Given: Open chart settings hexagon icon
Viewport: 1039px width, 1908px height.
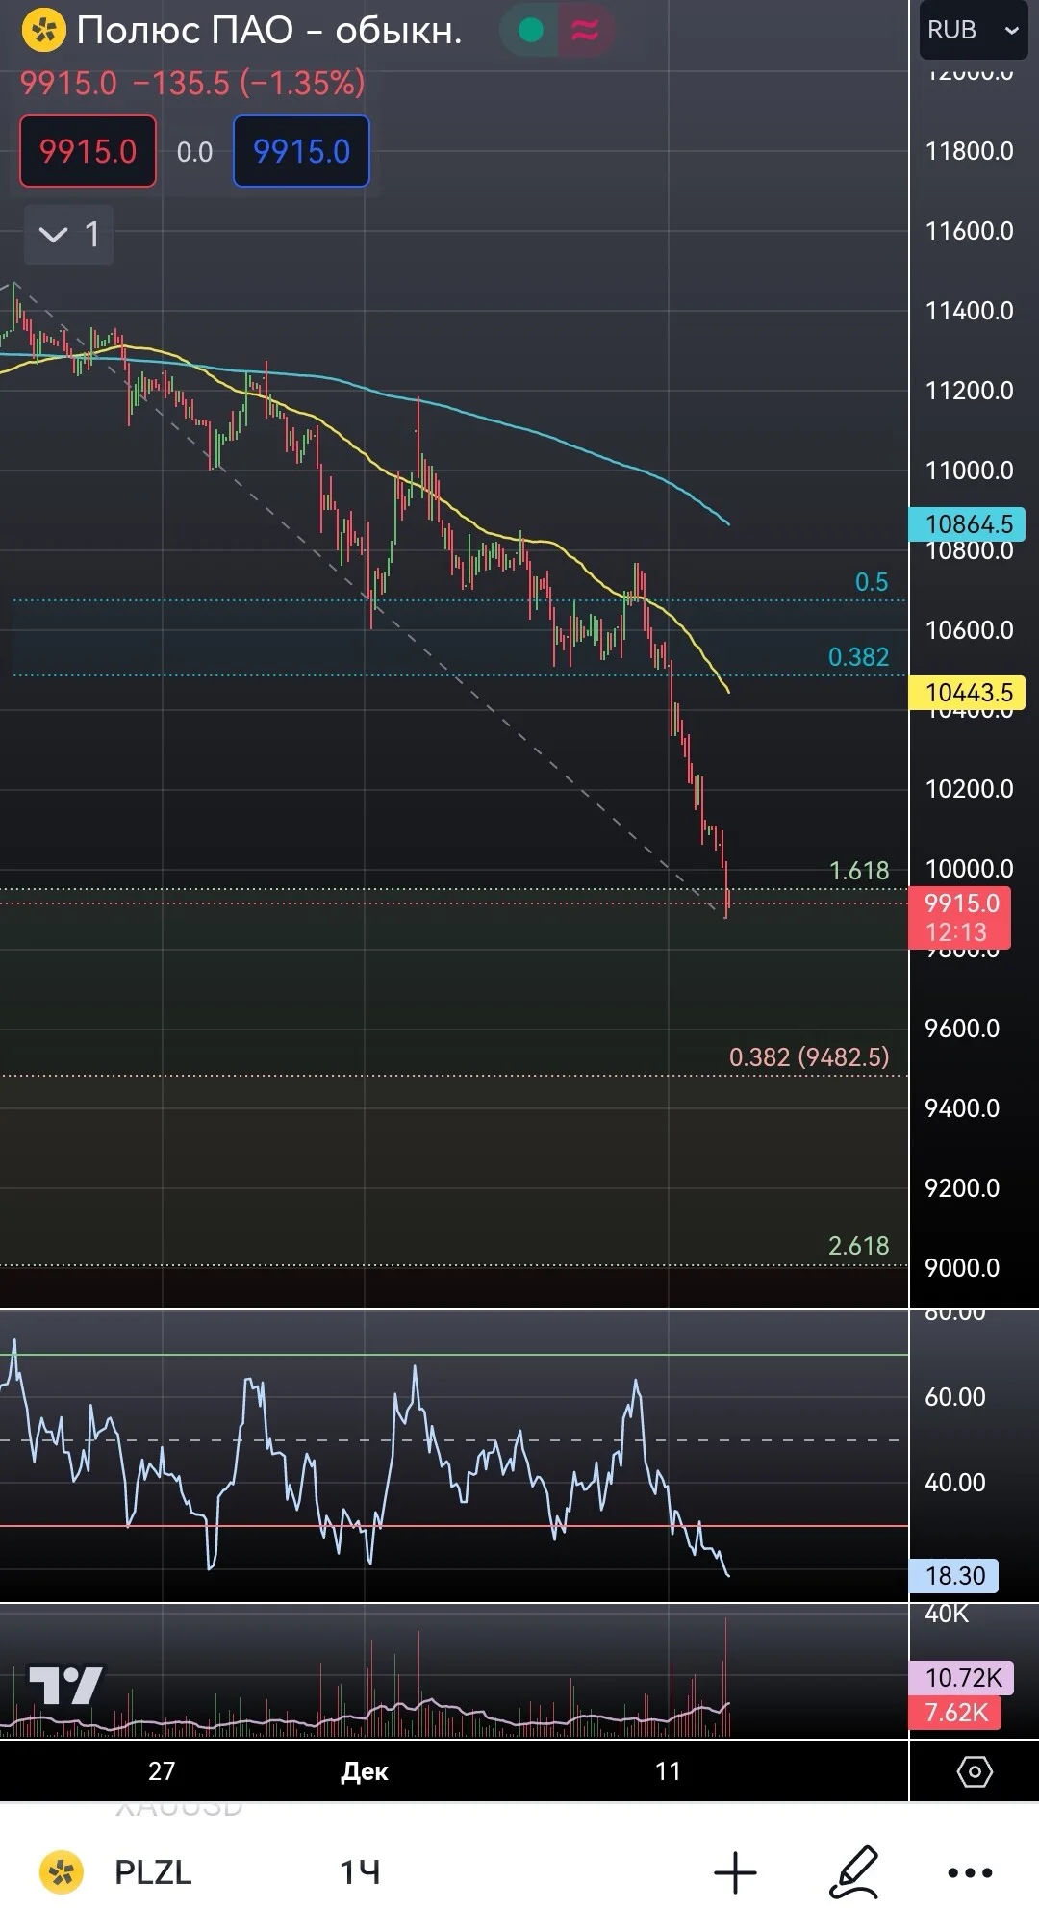Looking at the screenshot, I should tap(975, 1771).
